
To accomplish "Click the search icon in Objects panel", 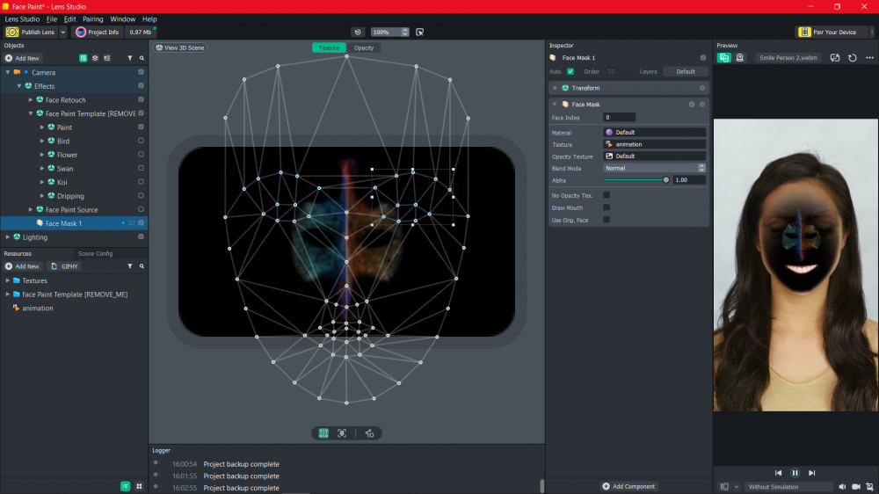I will pos(141,58).
